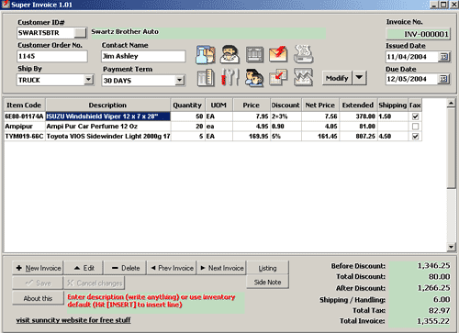
Task: Open the Issued Date calendar picker
Action: pyautogui.click(x=443, y=57)
